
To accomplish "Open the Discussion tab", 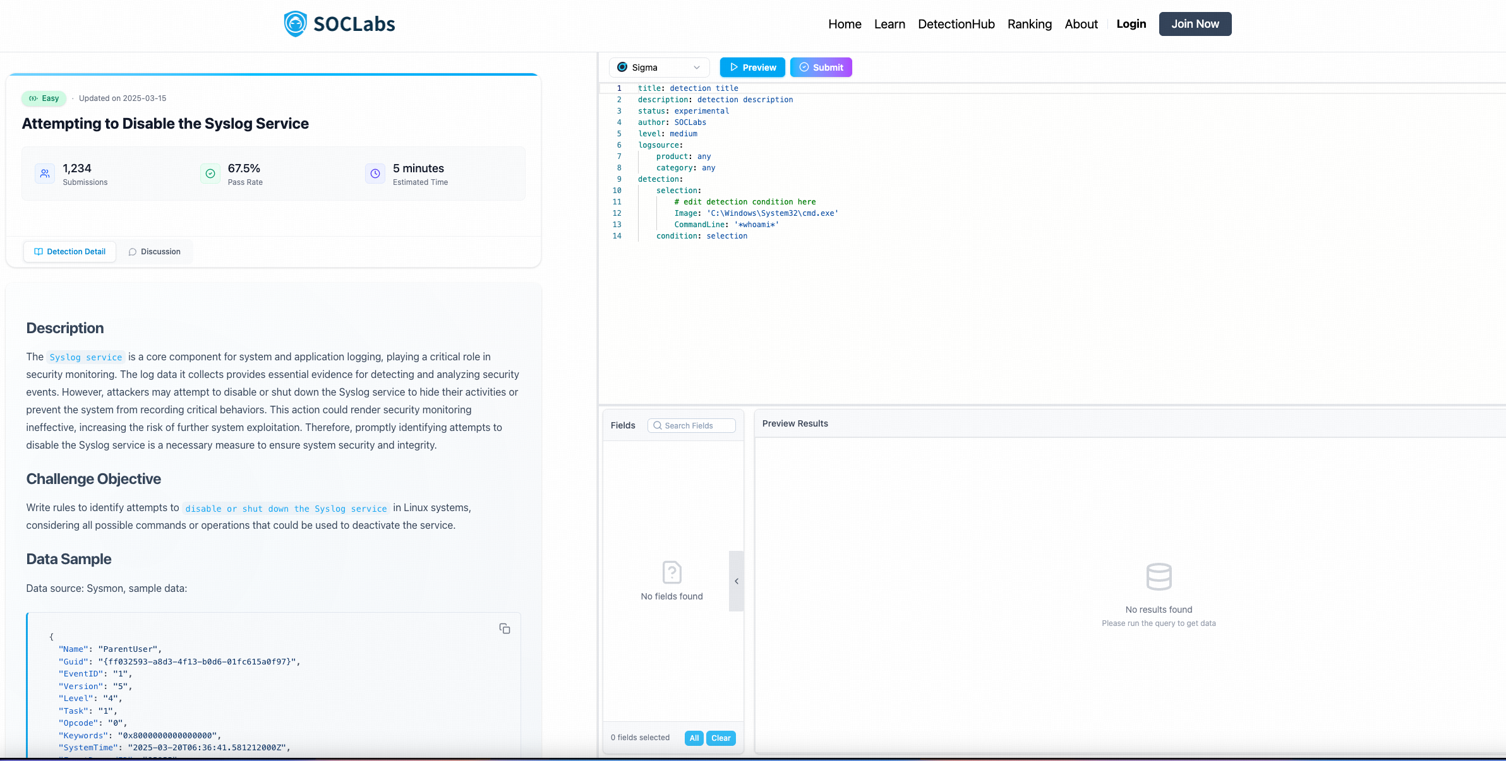I will coord(155,252).
